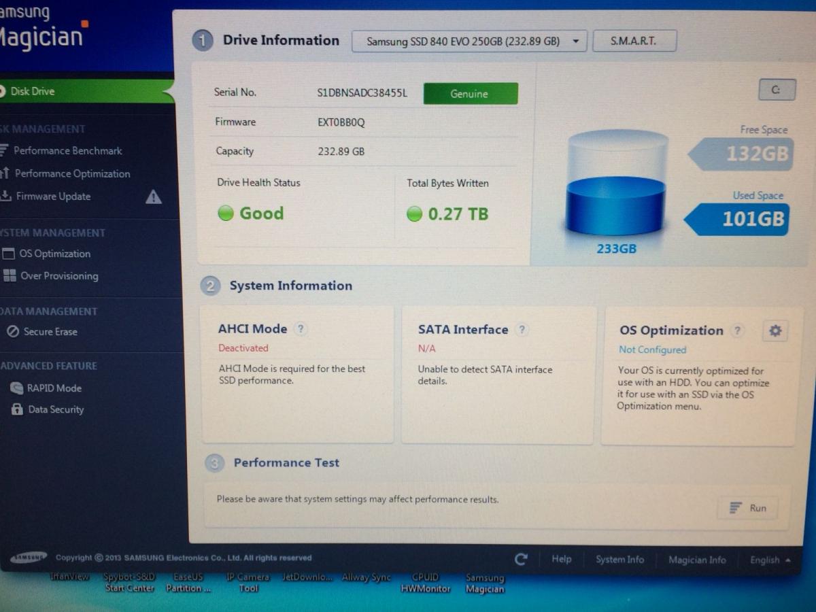Open OS Optimization in sidebar
The width and height of the screenshot is (816, 612).
point(54,254)
